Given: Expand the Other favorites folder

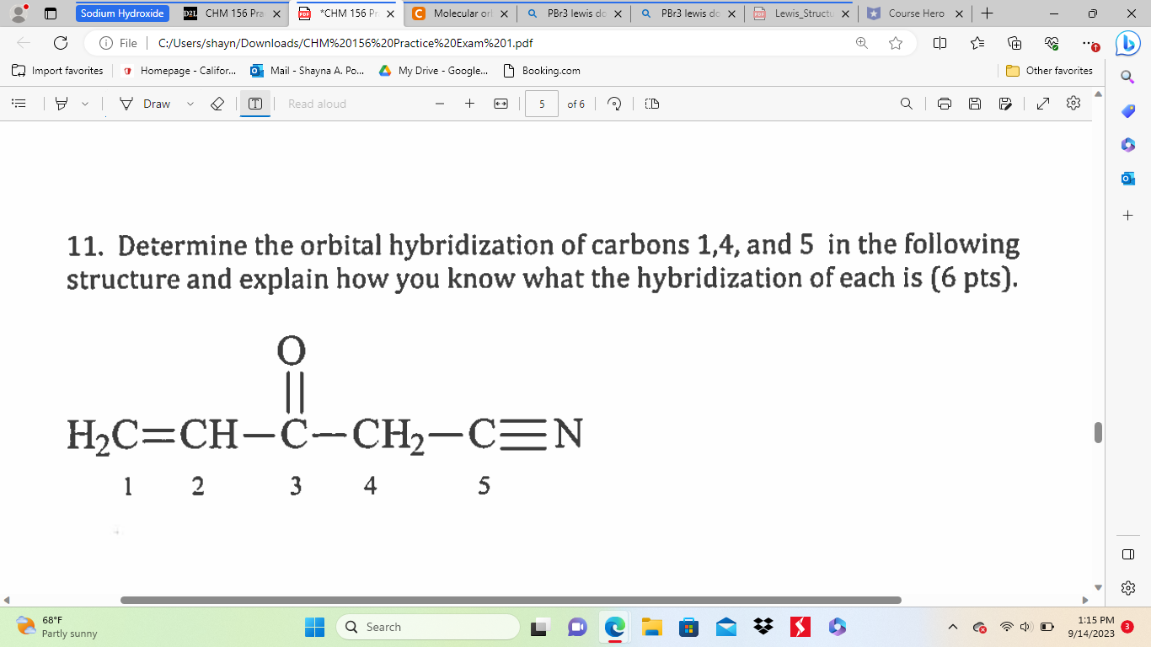Looking at the screenshot, I should [x=1050, y=71].
